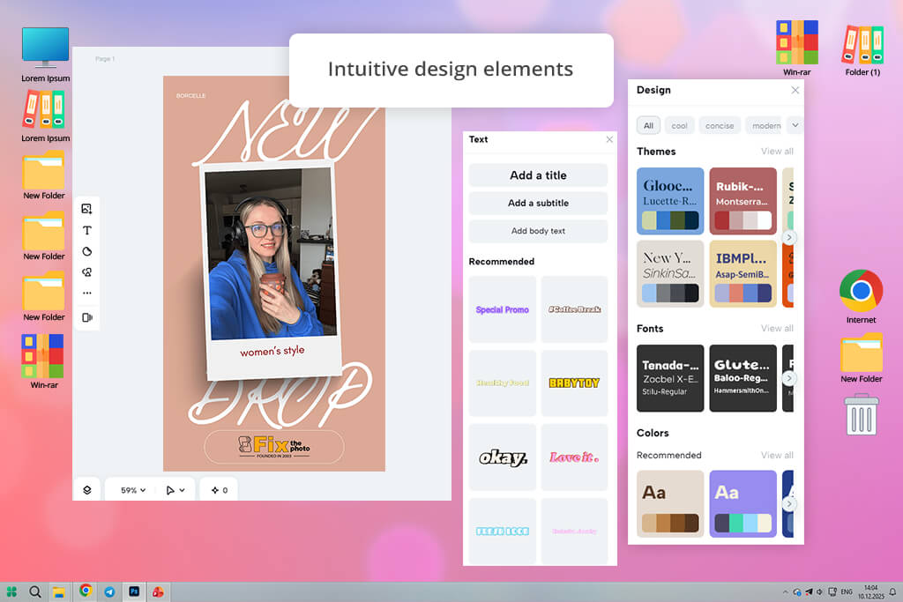This screenshot has height=602, width=903.
Task: Open Telegram from the taskbar
Action: [109, 591]
